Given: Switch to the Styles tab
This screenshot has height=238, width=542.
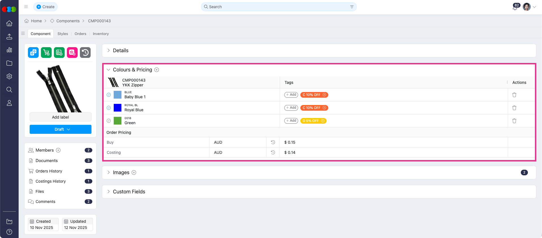Looking at the screenshot, I should pos(63,34).
